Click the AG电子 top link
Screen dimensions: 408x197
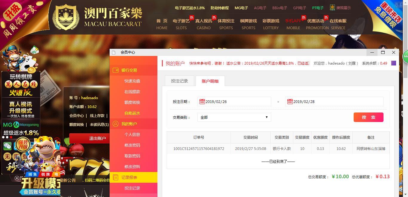pyautogui.click(x=260, y=8)
